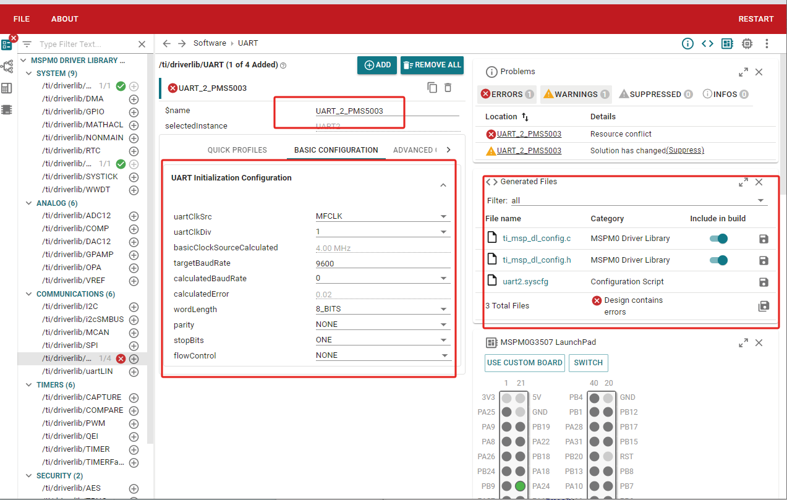Collapse UART Initialization Configuration section

click(x=443, y=185)
